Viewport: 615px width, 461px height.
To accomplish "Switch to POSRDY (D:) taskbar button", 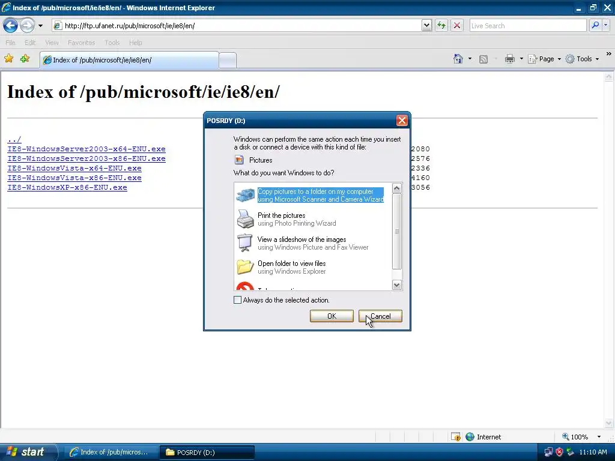I will point(207,453).
